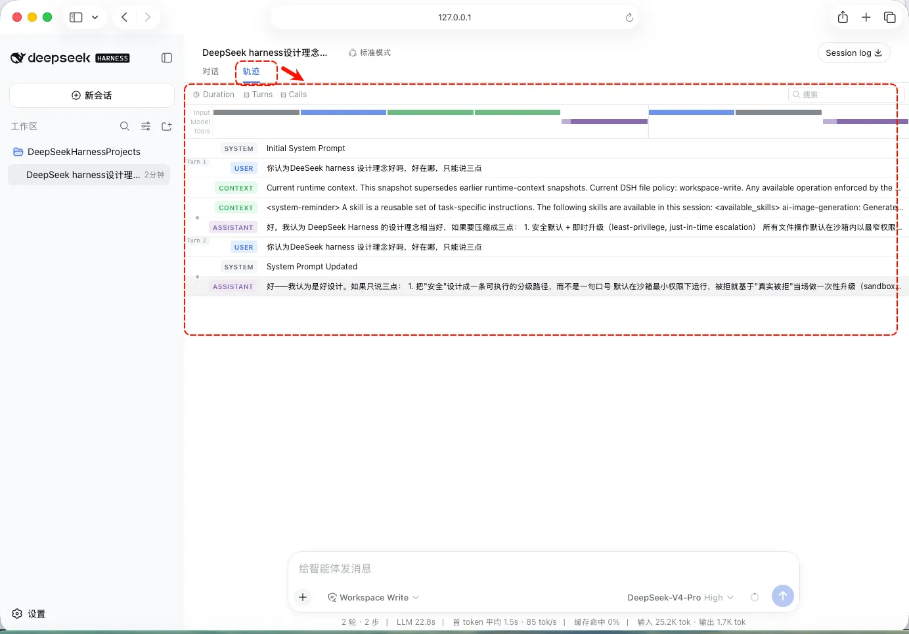Image resolution: width=909 pixels, height=634 pixels.
Task: Click the workspace search icon
Action: click(x=125, y=126)
